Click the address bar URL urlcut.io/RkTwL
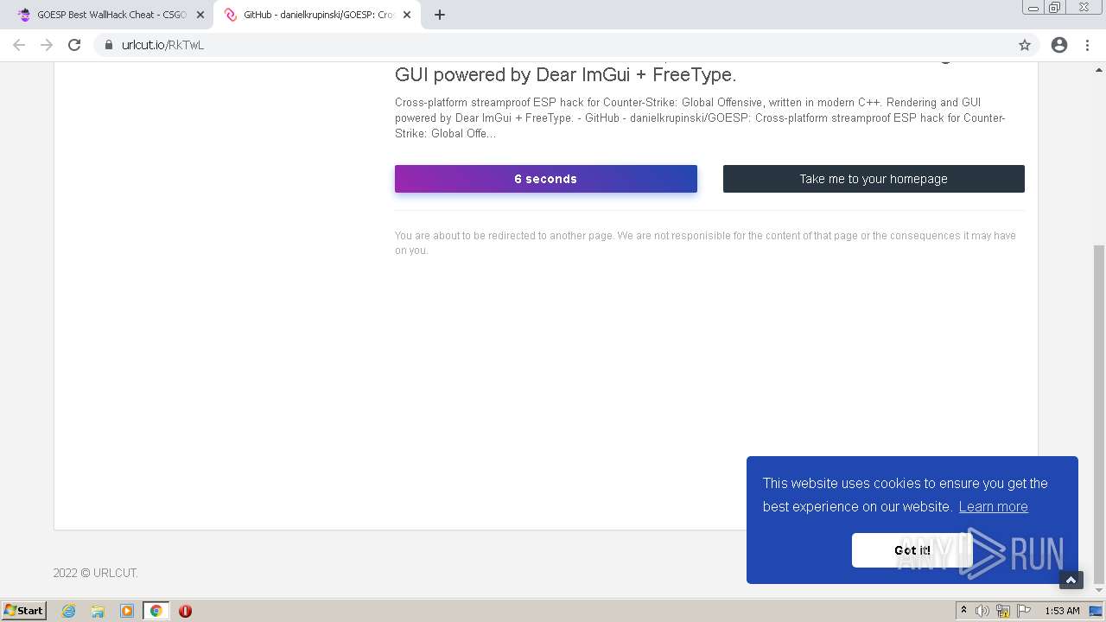 pos(162,45)
